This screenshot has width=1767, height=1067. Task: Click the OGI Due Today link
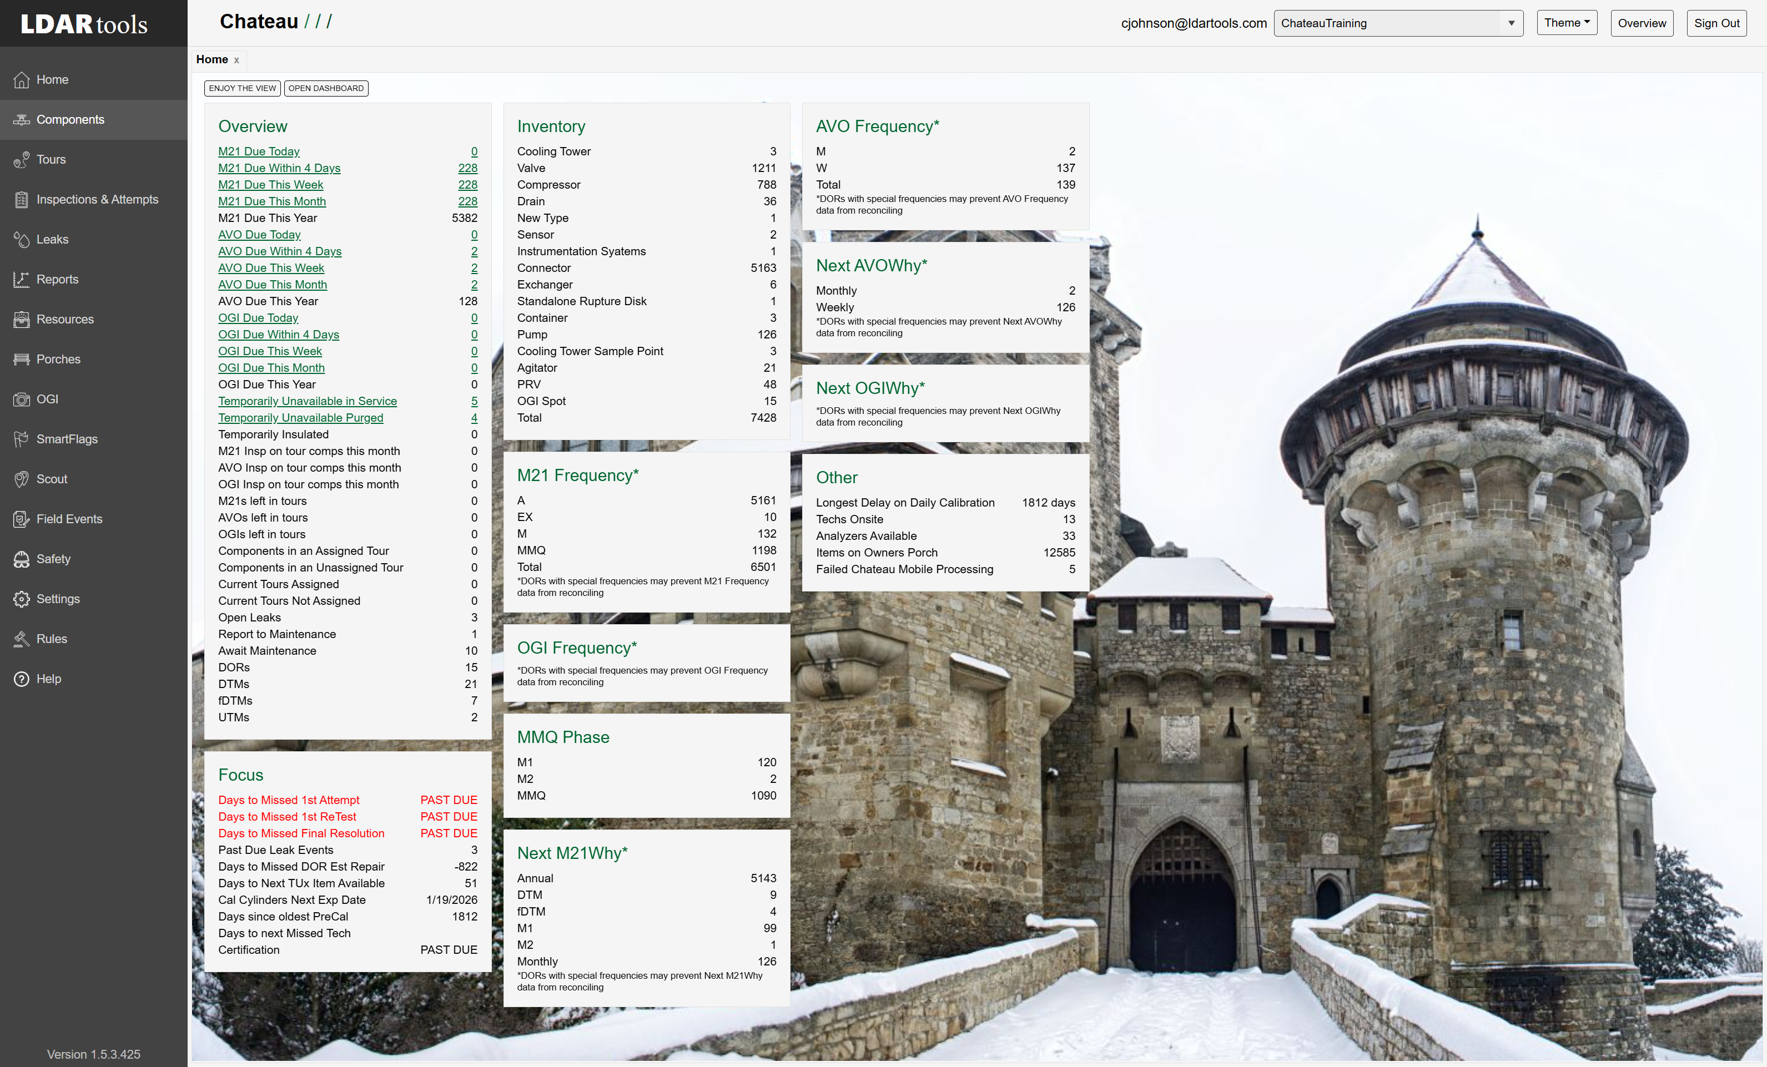click(258, 318)
